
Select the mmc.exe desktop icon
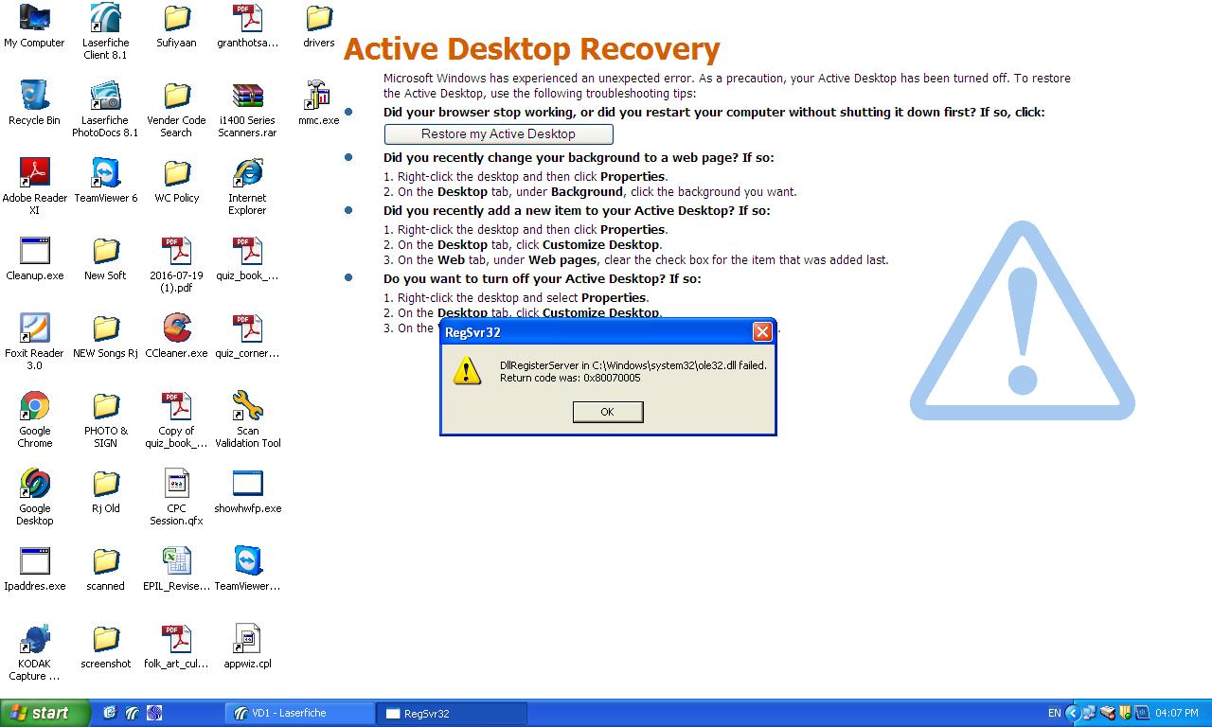[319, 104]
